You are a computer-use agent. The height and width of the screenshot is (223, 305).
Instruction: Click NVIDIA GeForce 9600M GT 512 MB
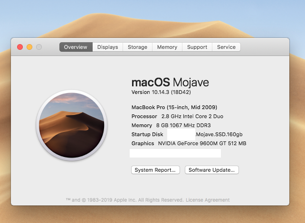tap(202, 143)
